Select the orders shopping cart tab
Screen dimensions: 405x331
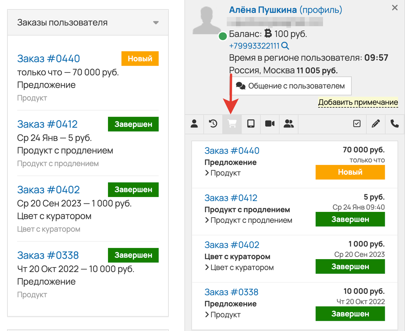(232, 124)
